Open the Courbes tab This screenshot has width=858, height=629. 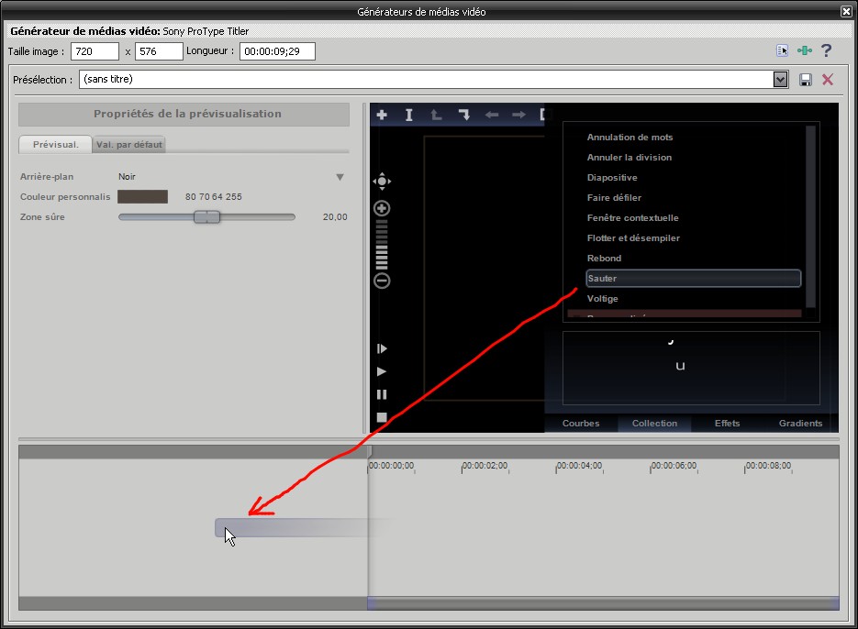580,423
